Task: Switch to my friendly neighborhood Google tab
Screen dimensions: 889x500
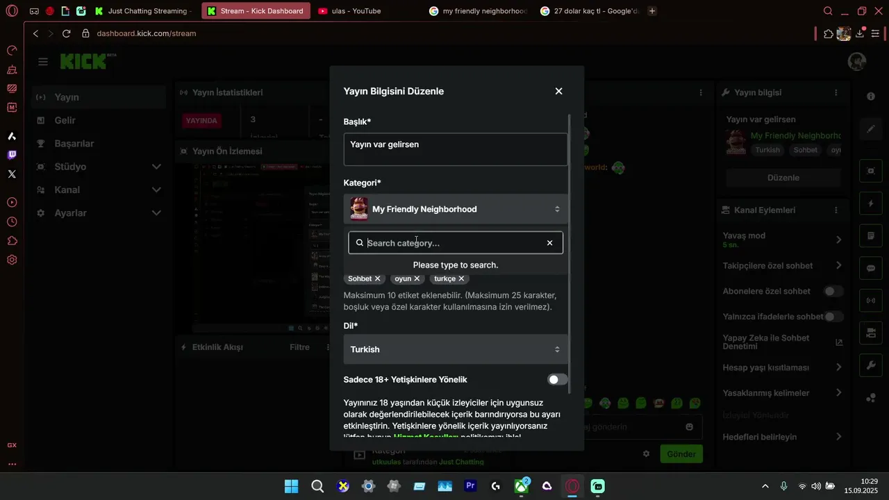Action: pos(479,11)
